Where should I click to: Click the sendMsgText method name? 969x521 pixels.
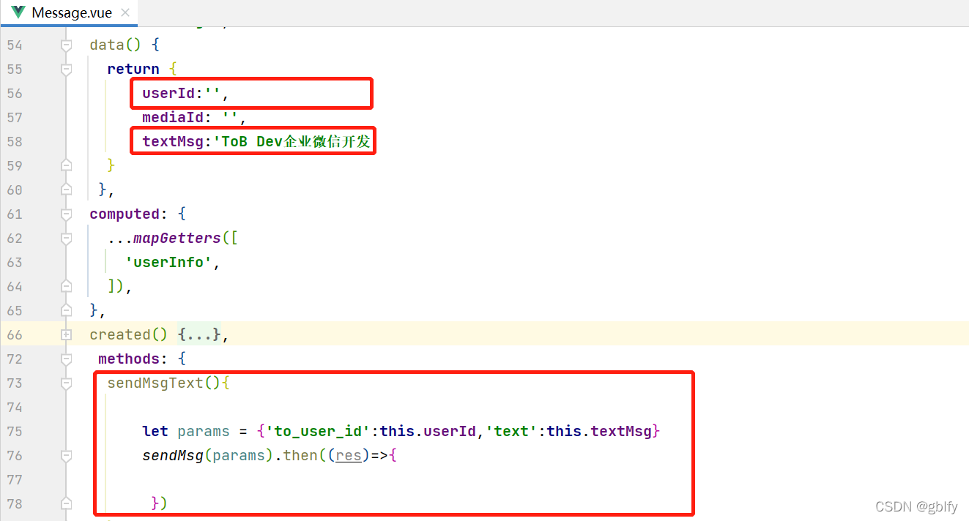pyautogui.click(x=155, y=383)
